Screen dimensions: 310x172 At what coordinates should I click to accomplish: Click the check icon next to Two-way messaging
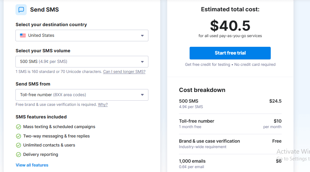click(x=18, y=136)
